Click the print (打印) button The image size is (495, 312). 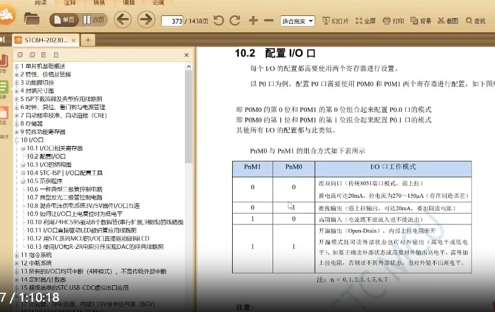[x=393, y=21]
